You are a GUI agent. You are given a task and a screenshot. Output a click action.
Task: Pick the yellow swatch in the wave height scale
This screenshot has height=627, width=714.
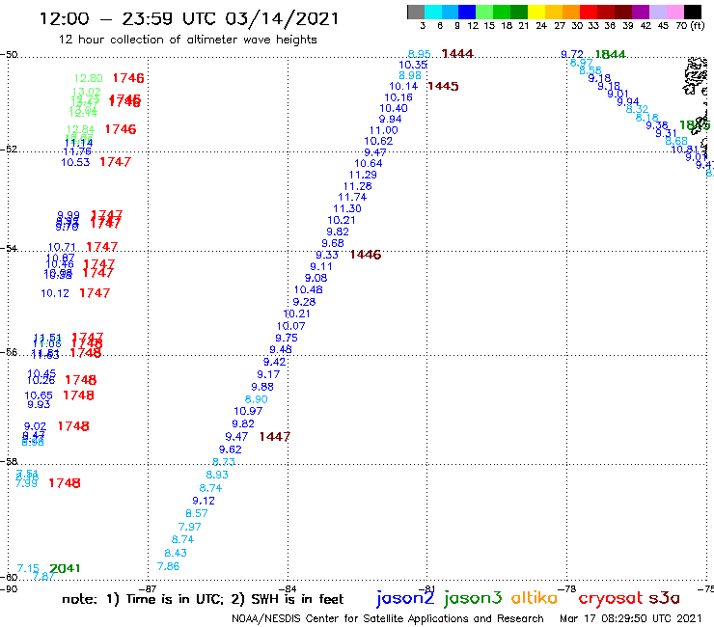coord(536,12)
